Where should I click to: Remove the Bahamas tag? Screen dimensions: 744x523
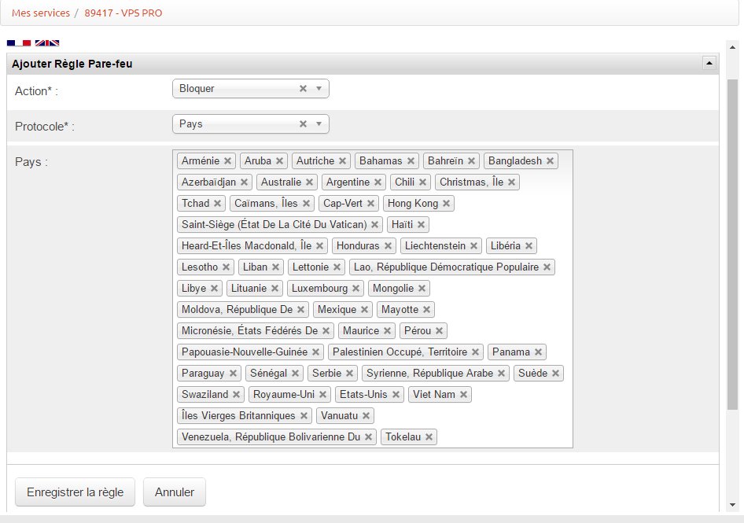411,161
